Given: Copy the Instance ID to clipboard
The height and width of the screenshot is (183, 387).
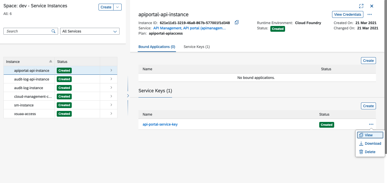Looking at the screenshot, I should [x=237, y=23].
